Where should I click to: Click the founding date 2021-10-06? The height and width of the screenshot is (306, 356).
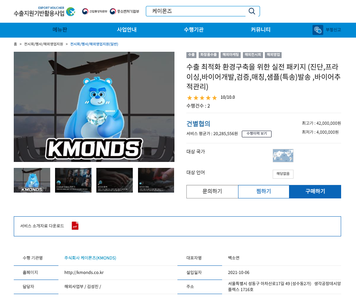238,272
